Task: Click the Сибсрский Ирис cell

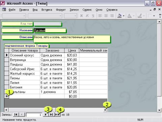Action: point(24,69)
